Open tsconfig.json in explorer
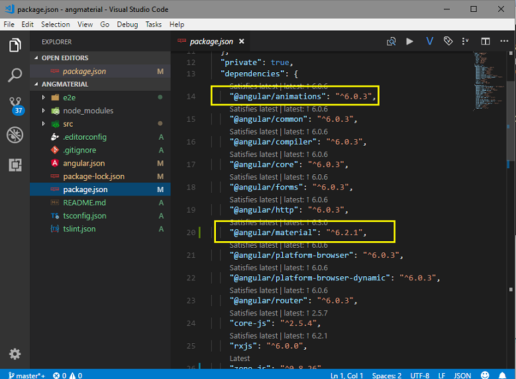Viewport: 516px width, 379px height. point(100,216)
